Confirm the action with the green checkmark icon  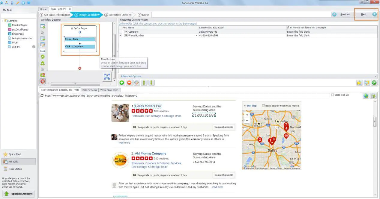tap(374, 83)
